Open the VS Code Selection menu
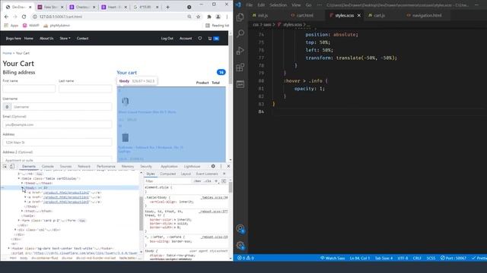This screenshot has height=273, width=487. pos(278,5)
